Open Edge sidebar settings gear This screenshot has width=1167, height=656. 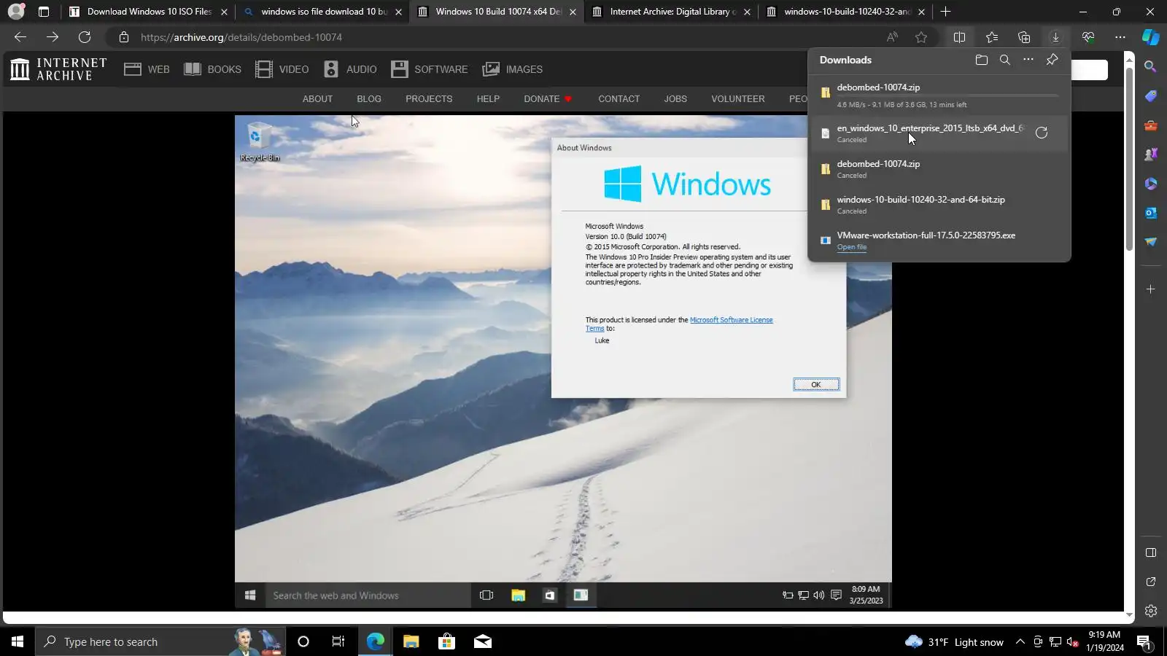pyautogui.click(x=1151, y=611)
